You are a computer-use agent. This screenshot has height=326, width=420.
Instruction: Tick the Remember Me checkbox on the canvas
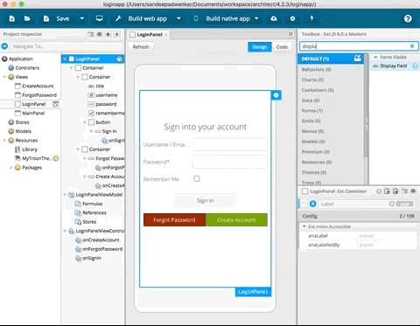click(x=197, y=178)
